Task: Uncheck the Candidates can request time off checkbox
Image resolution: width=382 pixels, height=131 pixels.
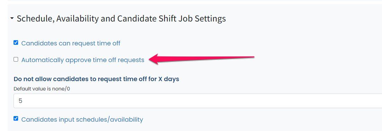Action: (x=16, y=43)
